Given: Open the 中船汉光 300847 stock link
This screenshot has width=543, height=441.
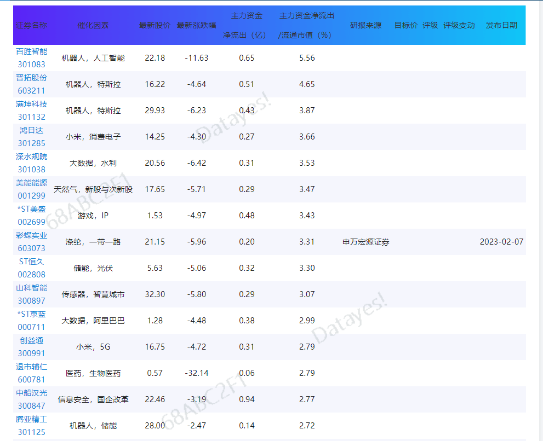Looking at the screenshot, I should click(32, 400).
